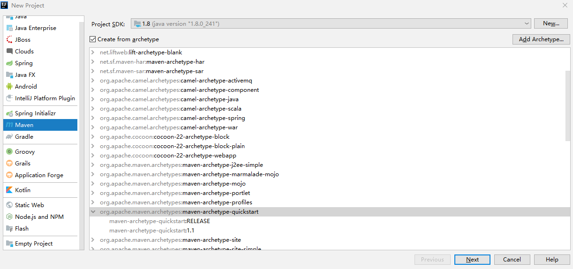
Task: Click the Spring leaf icon
Action: [x=9, y=63]
